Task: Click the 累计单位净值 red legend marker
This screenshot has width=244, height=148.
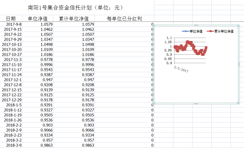Action: [210, 31]
